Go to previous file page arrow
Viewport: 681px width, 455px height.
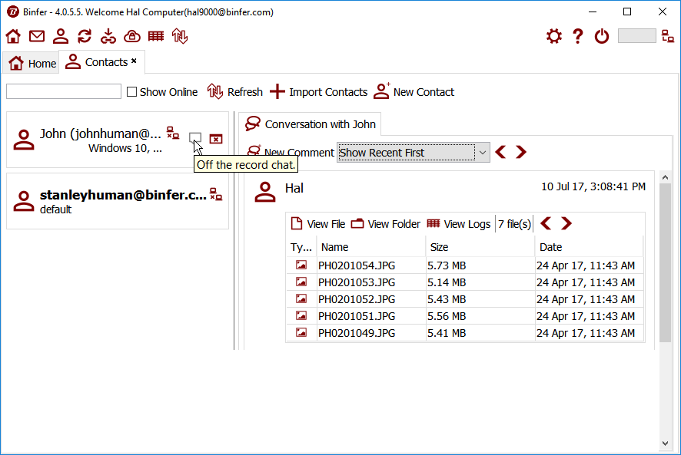tap(546, 223)
